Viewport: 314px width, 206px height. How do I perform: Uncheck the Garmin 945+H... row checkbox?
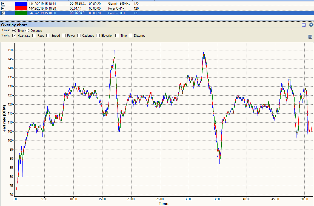[x=3, y=4]
